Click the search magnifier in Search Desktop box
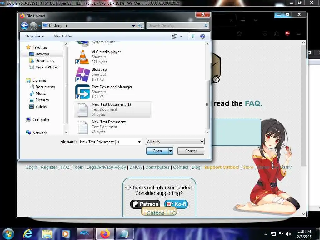 pyautogui.click(x=206, y=26)
